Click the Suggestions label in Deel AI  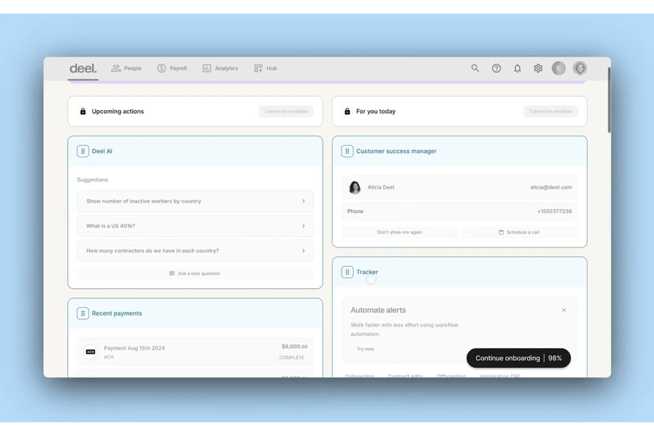pyautogui.click(x=92, y=180)
